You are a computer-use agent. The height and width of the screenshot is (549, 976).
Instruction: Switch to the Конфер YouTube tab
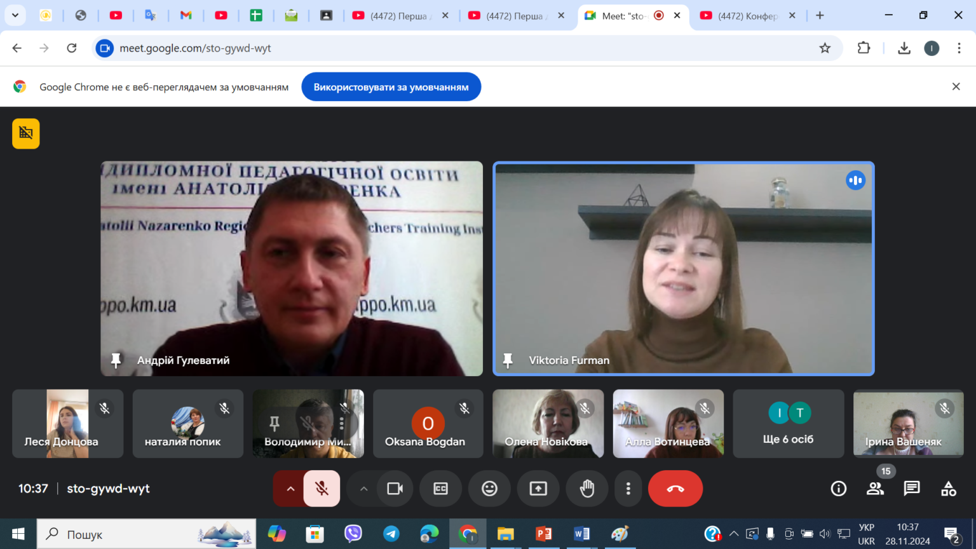coord(748,16)
